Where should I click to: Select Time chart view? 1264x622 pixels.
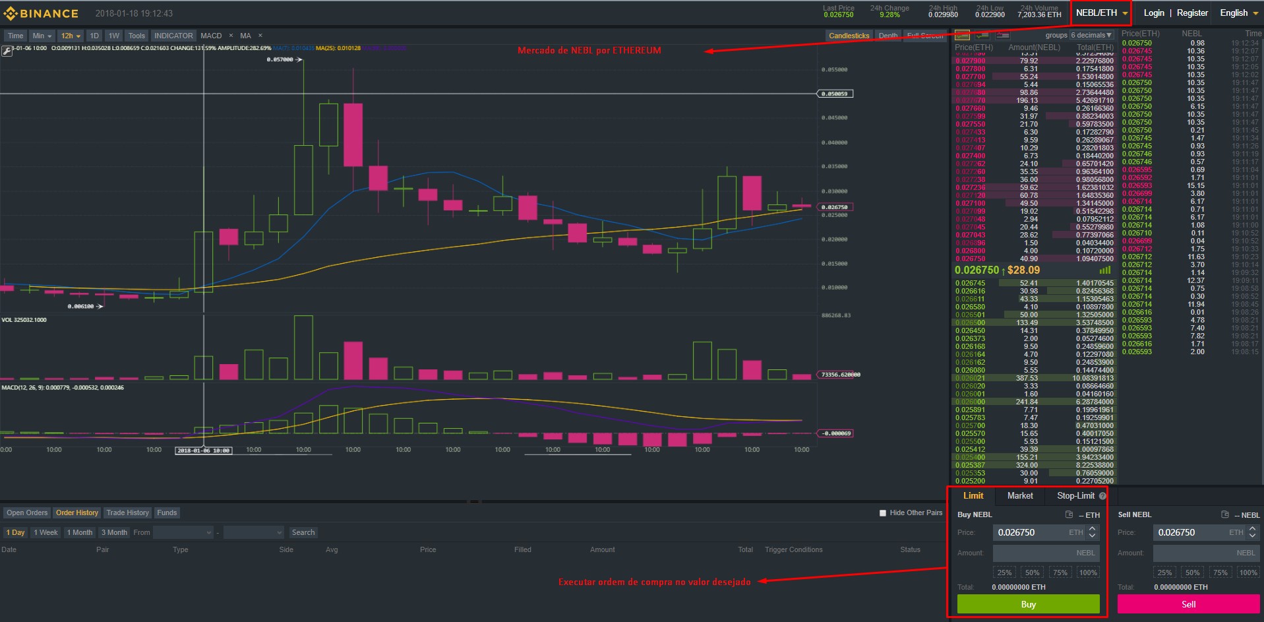pos(15,36)
